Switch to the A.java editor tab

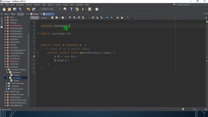36,14
